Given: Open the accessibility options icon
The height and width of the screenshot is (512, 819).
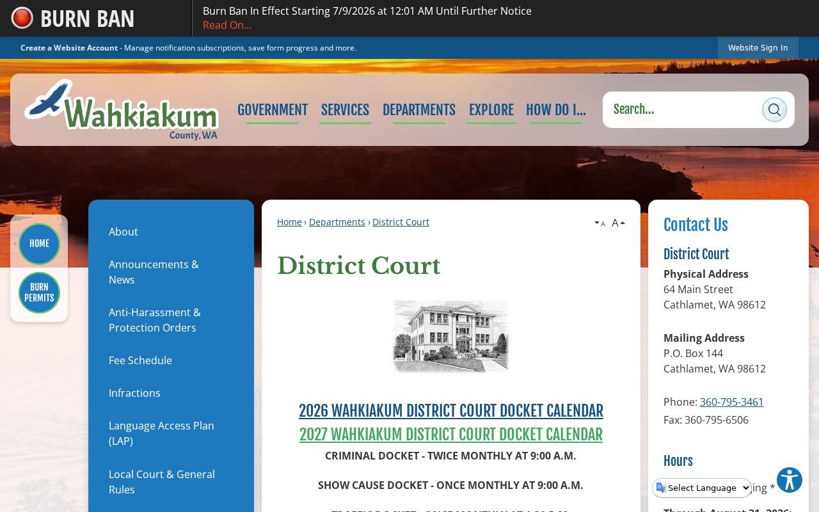Looking at the screenshot, I should coord(790,480).
